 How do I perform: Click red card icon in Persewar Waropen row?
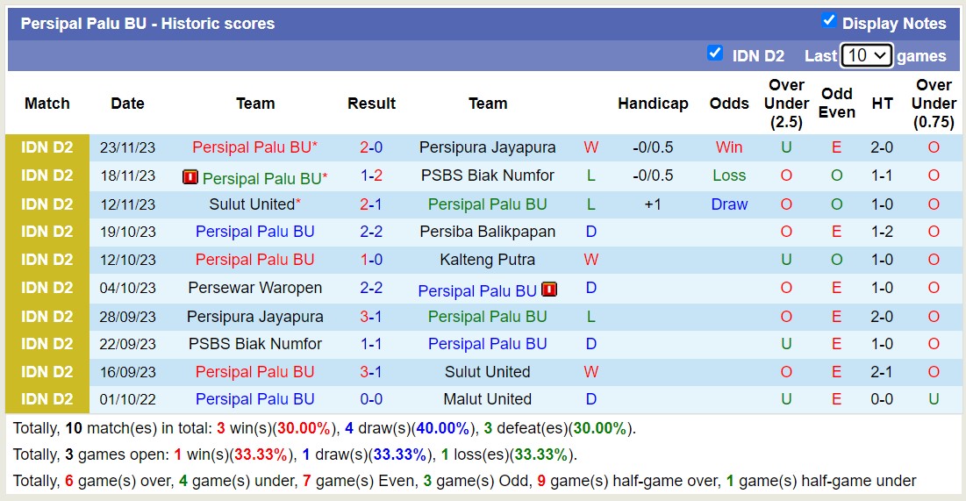click(549, 289)
